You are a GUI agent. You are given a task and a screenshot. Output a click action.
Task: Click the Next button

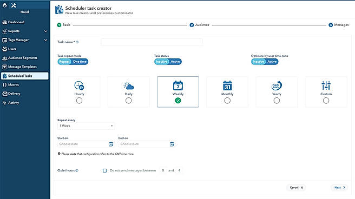pyautogui.click(x=340, y=188)
